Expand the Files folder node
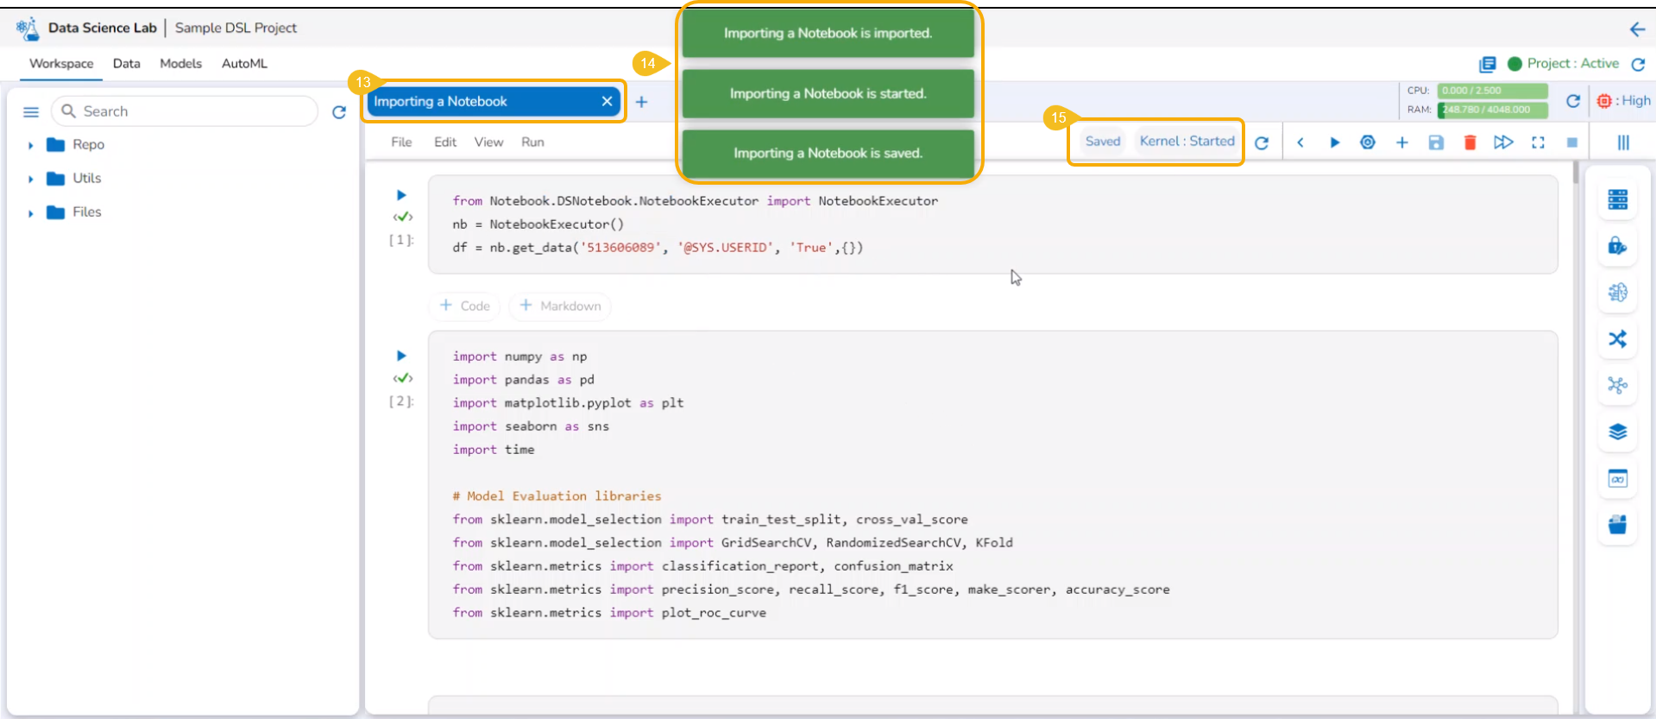The height and width of the screenshot is (719, 1656). [31, 212]
